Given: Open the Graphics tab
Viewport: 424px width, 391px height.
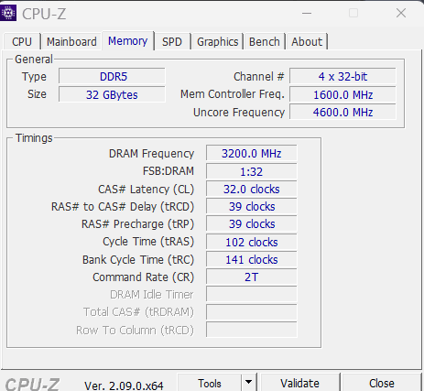Looking at the screenshot, I should point(217,41).
